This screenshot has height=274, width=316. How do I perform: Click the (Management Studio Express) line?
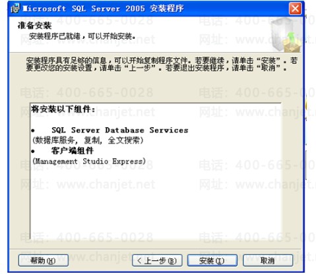[89, 161]
